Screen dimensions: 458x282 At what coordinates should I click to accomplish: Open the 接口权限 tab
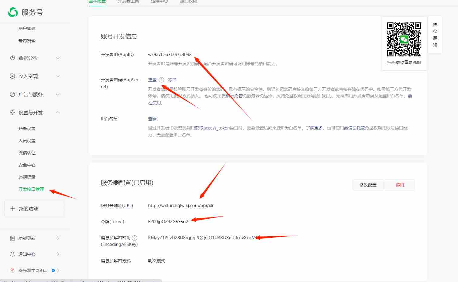point(188,2)
